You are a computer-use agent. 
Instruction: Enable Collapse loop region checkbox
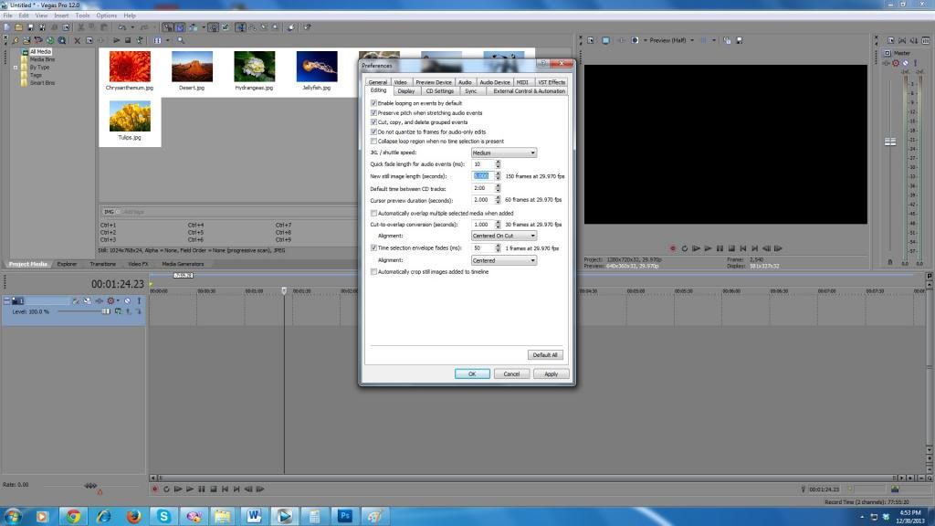pyautogui.click(x=373, y=142)
